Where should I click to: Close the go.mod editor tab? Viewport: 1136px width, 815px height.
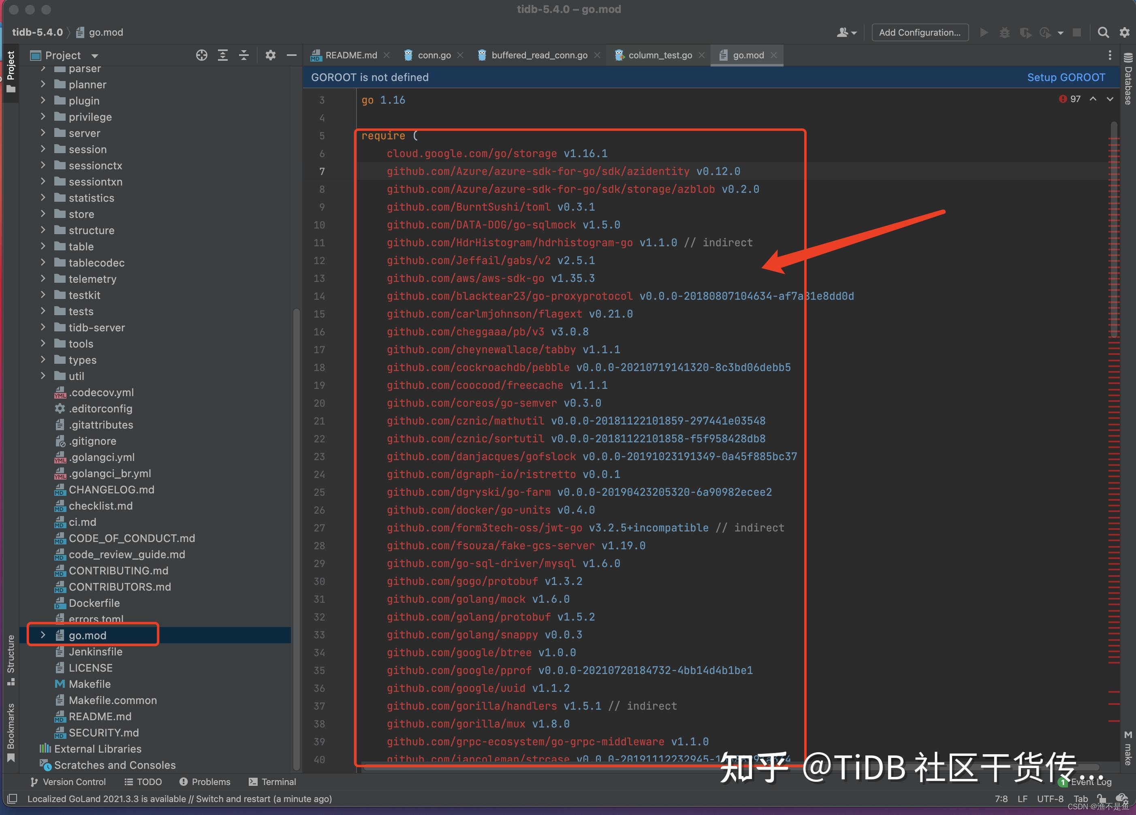point(774,55)
